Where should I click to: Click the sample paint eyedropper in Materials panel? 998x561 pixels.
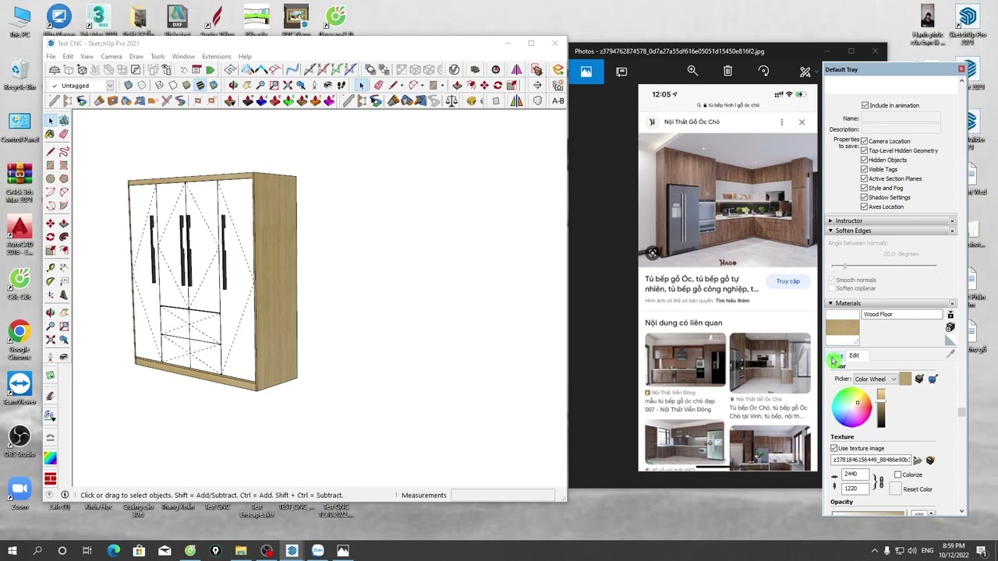tap(950, 354)
